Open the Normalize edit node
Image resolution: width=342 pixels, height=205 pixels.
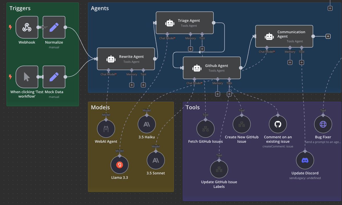pyautogui.click(x=54, y=27)
